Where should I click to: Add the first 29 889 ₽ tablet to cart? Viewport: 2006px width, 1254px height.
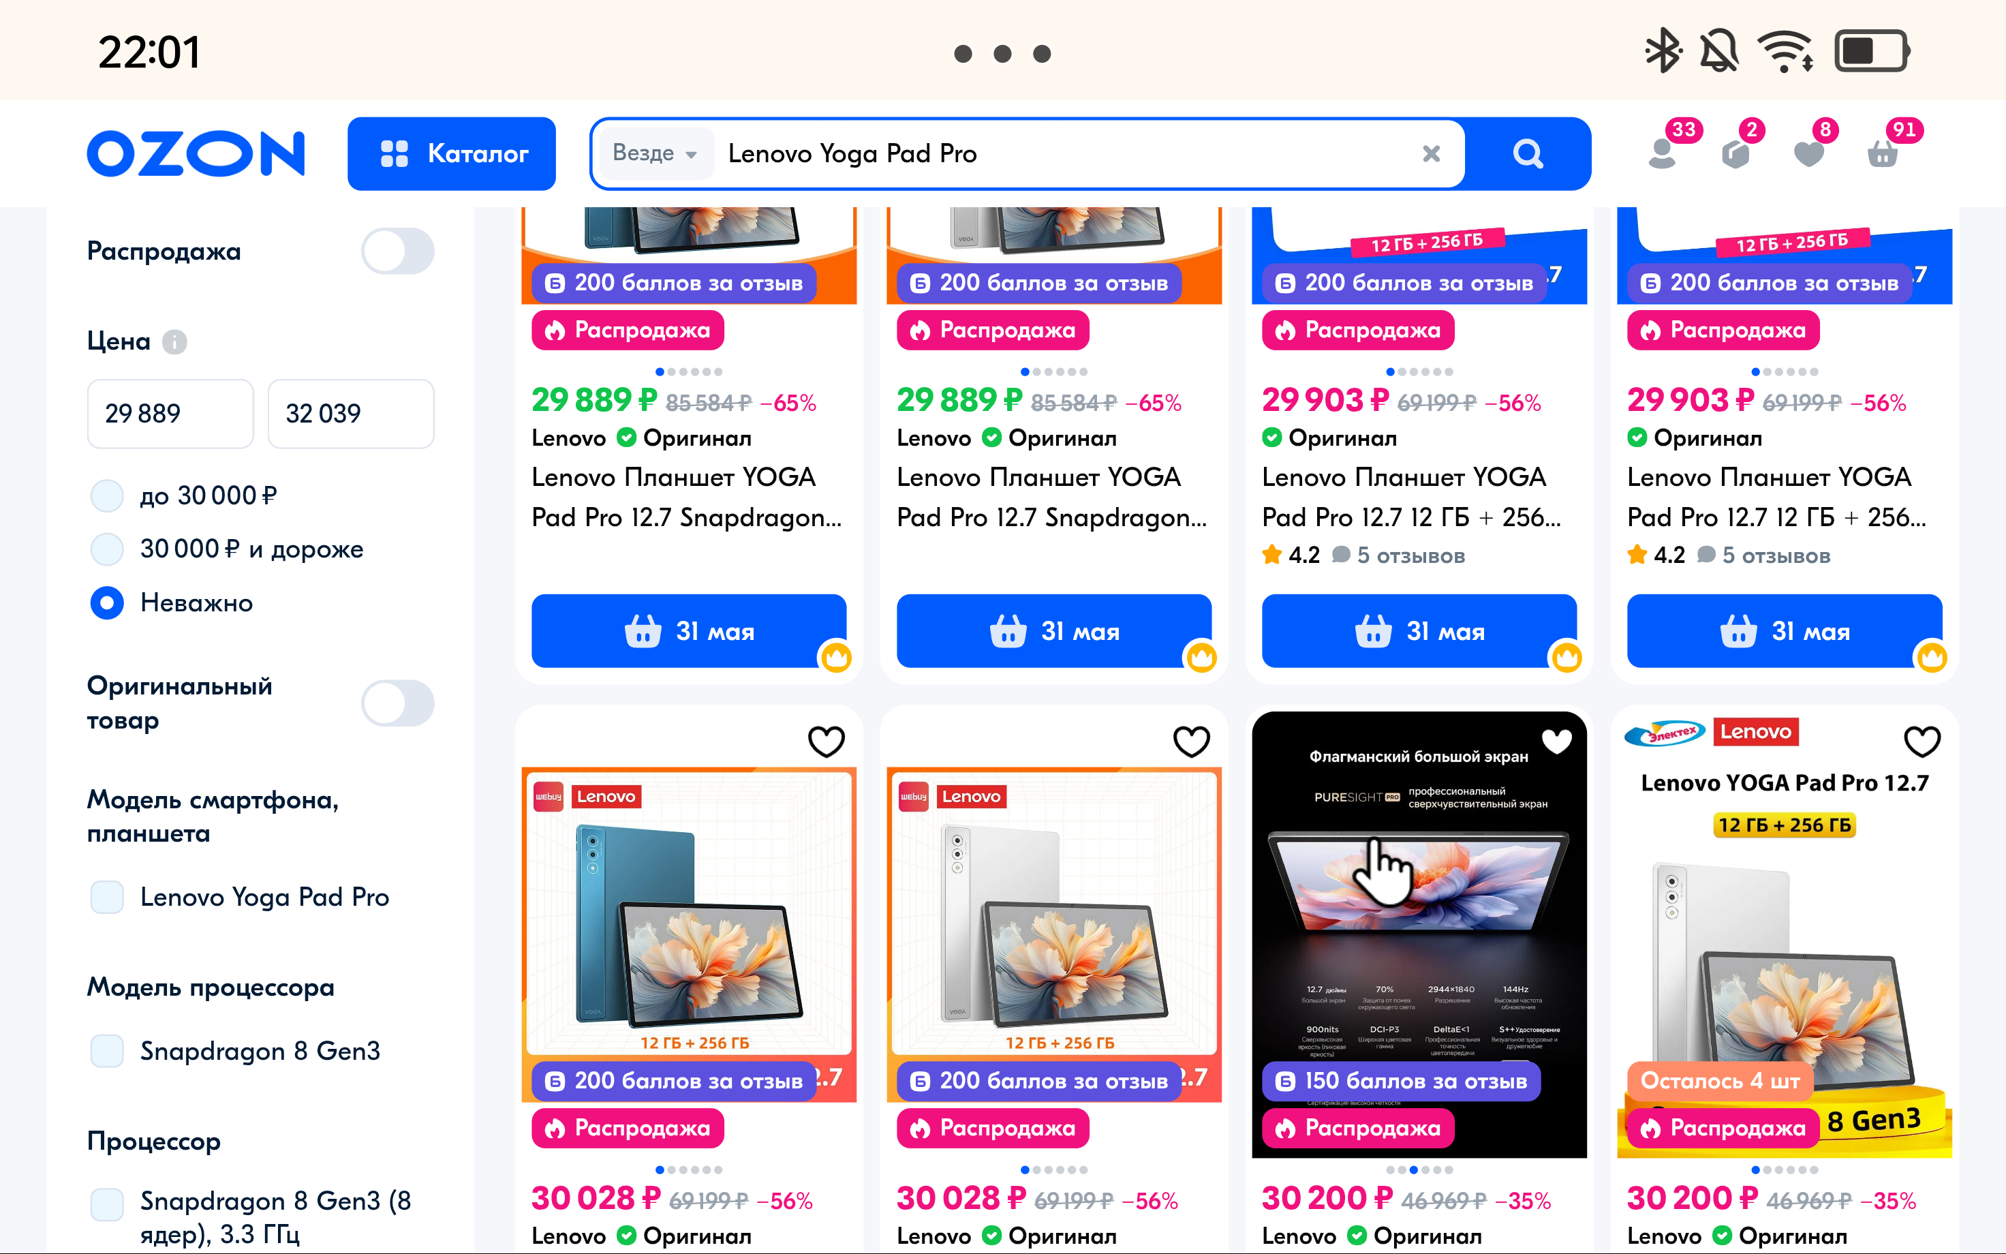[x=689, y=631]
